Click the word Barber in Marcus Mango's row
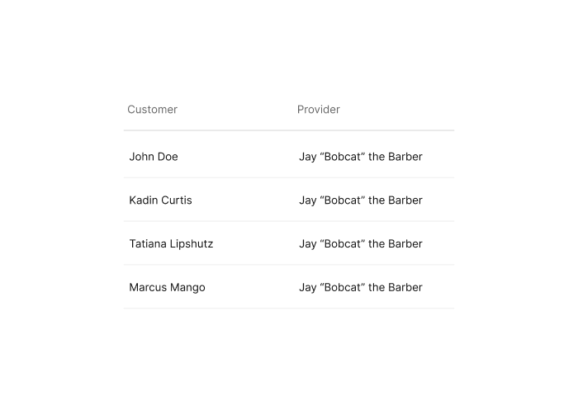Viewport: 578px width, 396px height. [x=405, y=287]
